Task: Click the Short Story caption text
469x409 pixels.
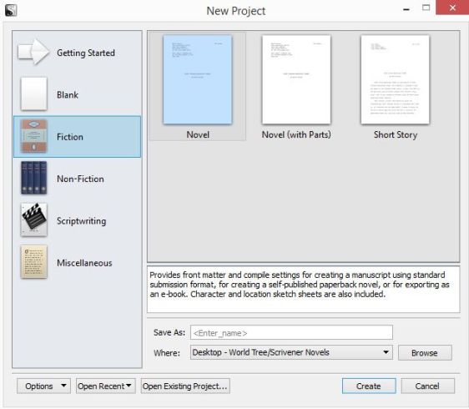Action: (396, 134)
